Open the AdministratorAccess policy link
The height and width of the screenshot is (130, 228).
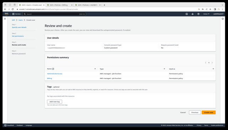point(55,74)
